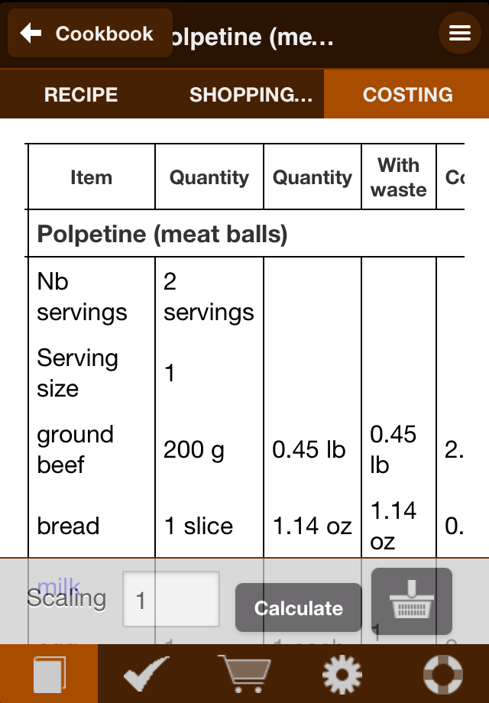Screen dimensions: 489x703
Task: Select the ground beef row
Action: pyautogui.click(x=246, y=449)
